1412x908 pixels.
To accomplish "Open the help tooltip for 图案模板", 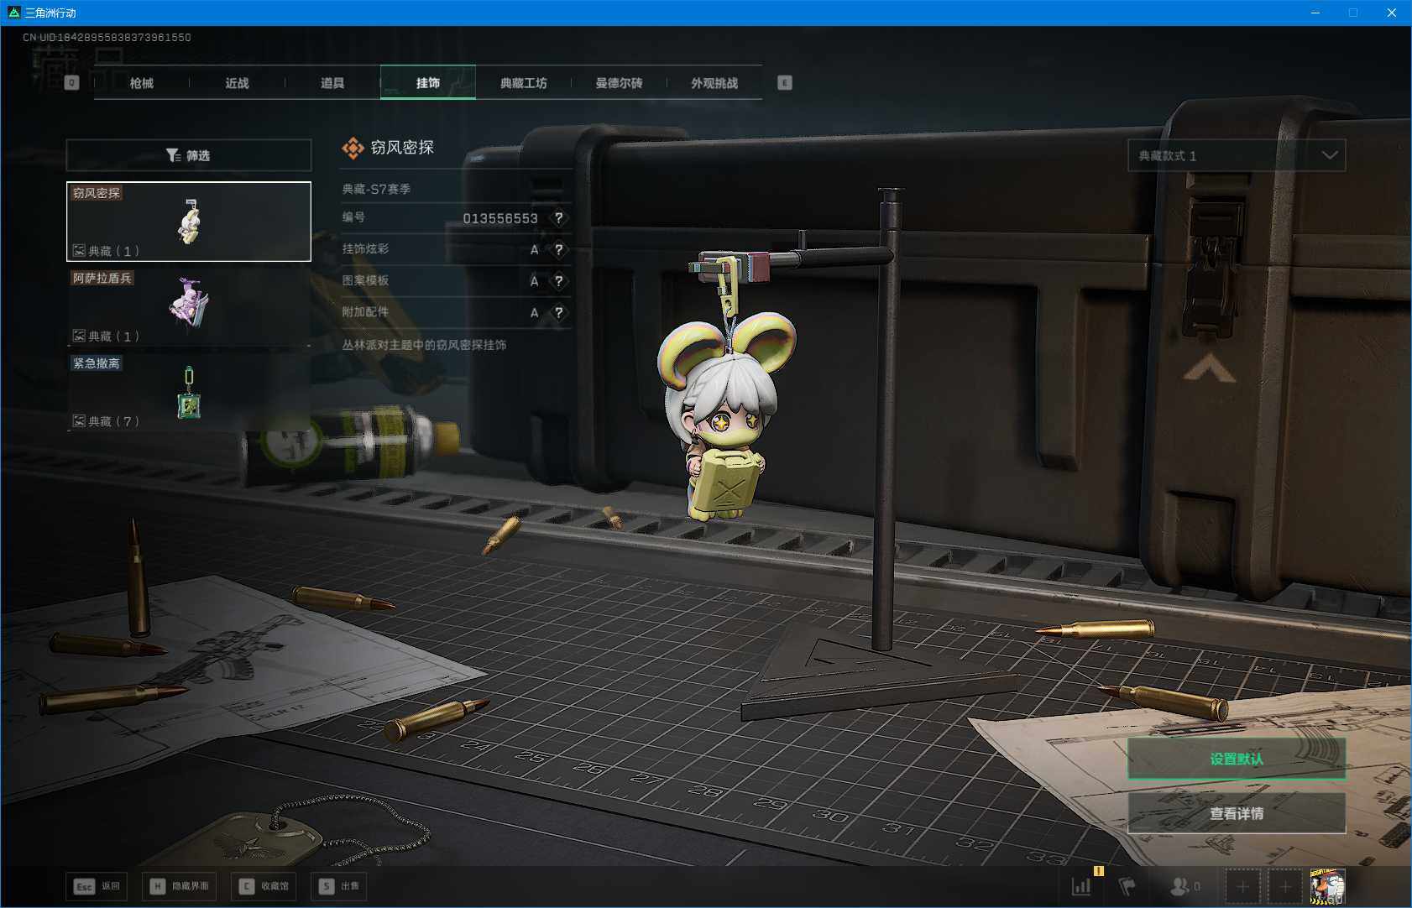I will pyautogui.click(x=558, y=281).
